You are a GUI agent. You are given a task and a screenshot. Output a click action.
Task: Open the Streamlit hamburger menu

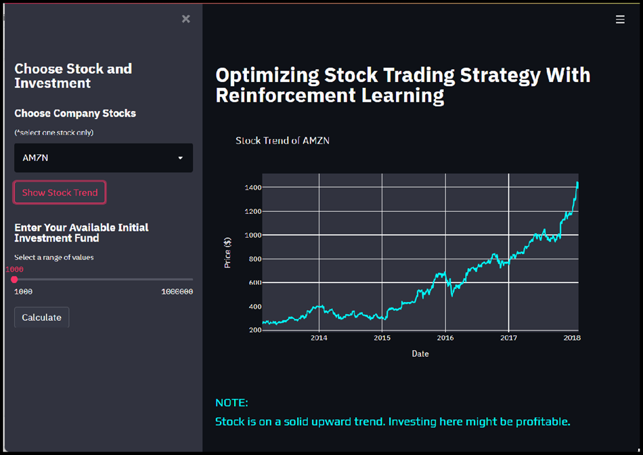tap(620, 19)
